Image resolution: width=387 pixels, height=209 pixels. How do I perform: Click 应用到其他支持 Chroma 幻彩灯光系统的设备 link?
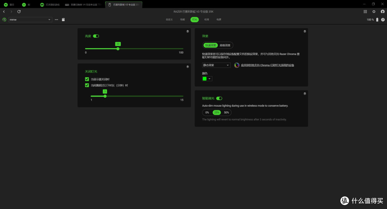click(x=268, y=65)
